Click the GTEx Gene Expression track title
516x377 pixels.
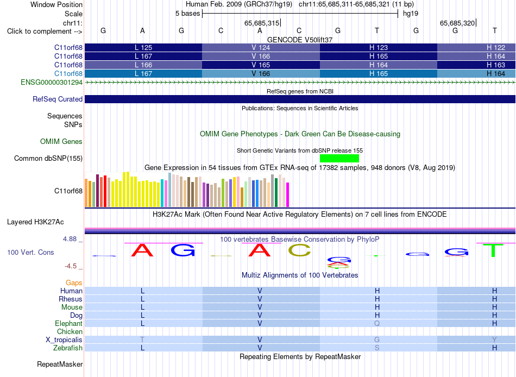click(300, 168)
